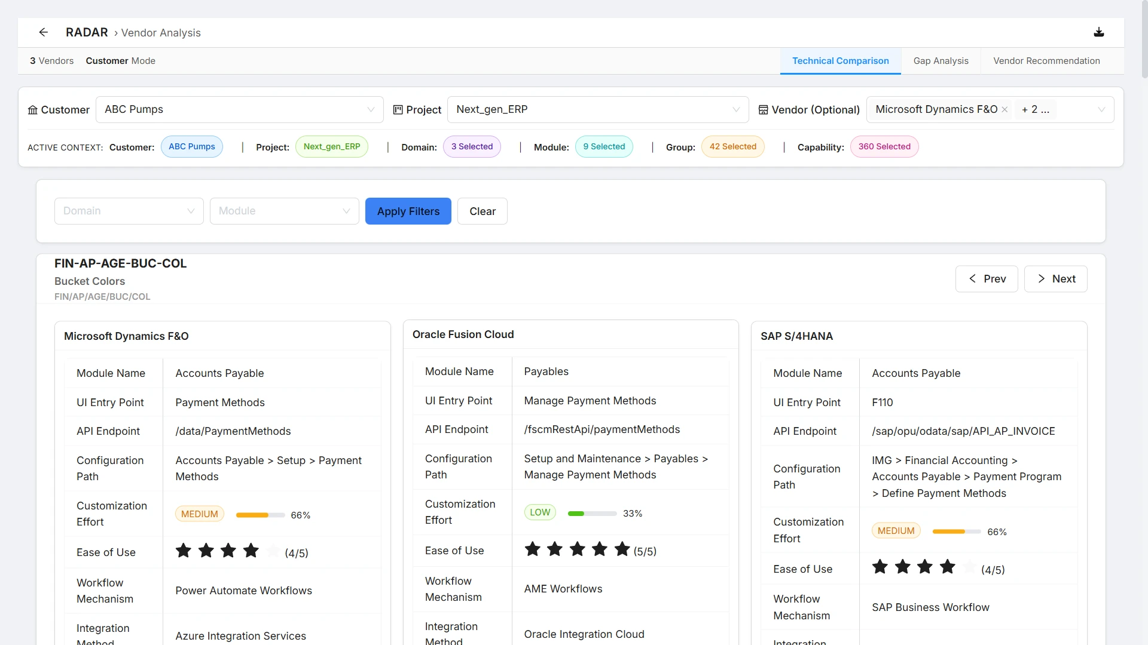Click the RADAR breadcrumb link
The height and width of the screenshot is (645, 1148).
click(x=87, y=32)
